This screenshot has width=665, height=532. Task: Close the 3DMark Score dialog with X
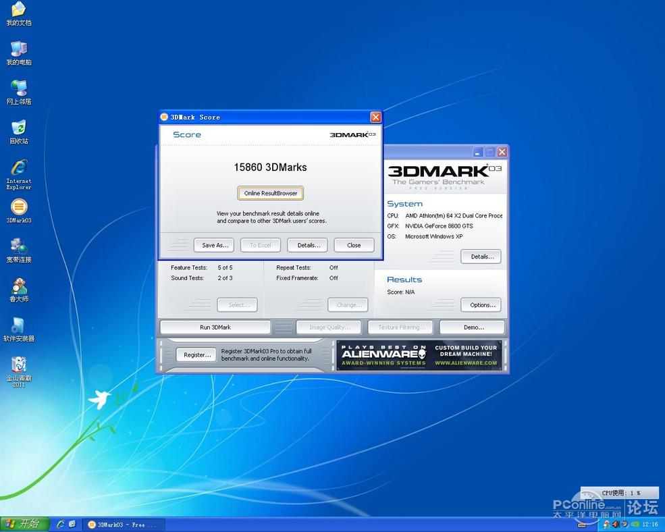tap(376, 117)
